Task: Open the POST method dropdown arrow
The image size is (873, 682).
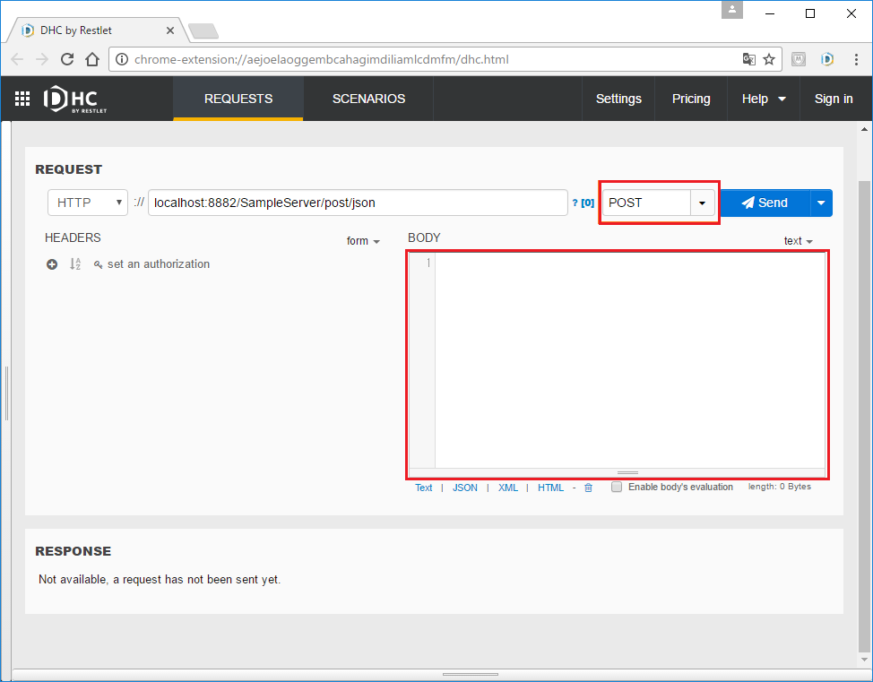Action: 702,203
